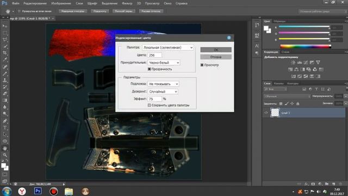Select the Eyedropper tool

point(5,60)
